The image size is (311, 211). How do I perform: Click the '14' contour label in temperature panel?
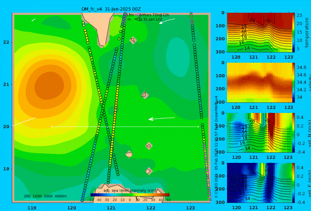(247, 48)
